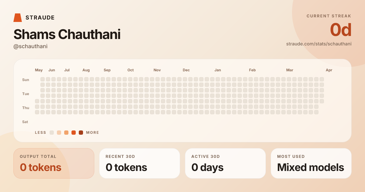Click the Sun weekday row label
This screenshot has height=192, width=365.
point(26,80)
